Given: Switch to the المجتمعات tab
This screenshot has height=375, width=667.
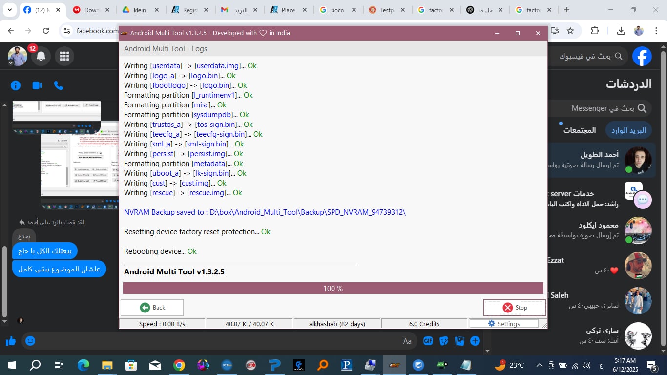Looking at the screenshot, I should point(580,130).
